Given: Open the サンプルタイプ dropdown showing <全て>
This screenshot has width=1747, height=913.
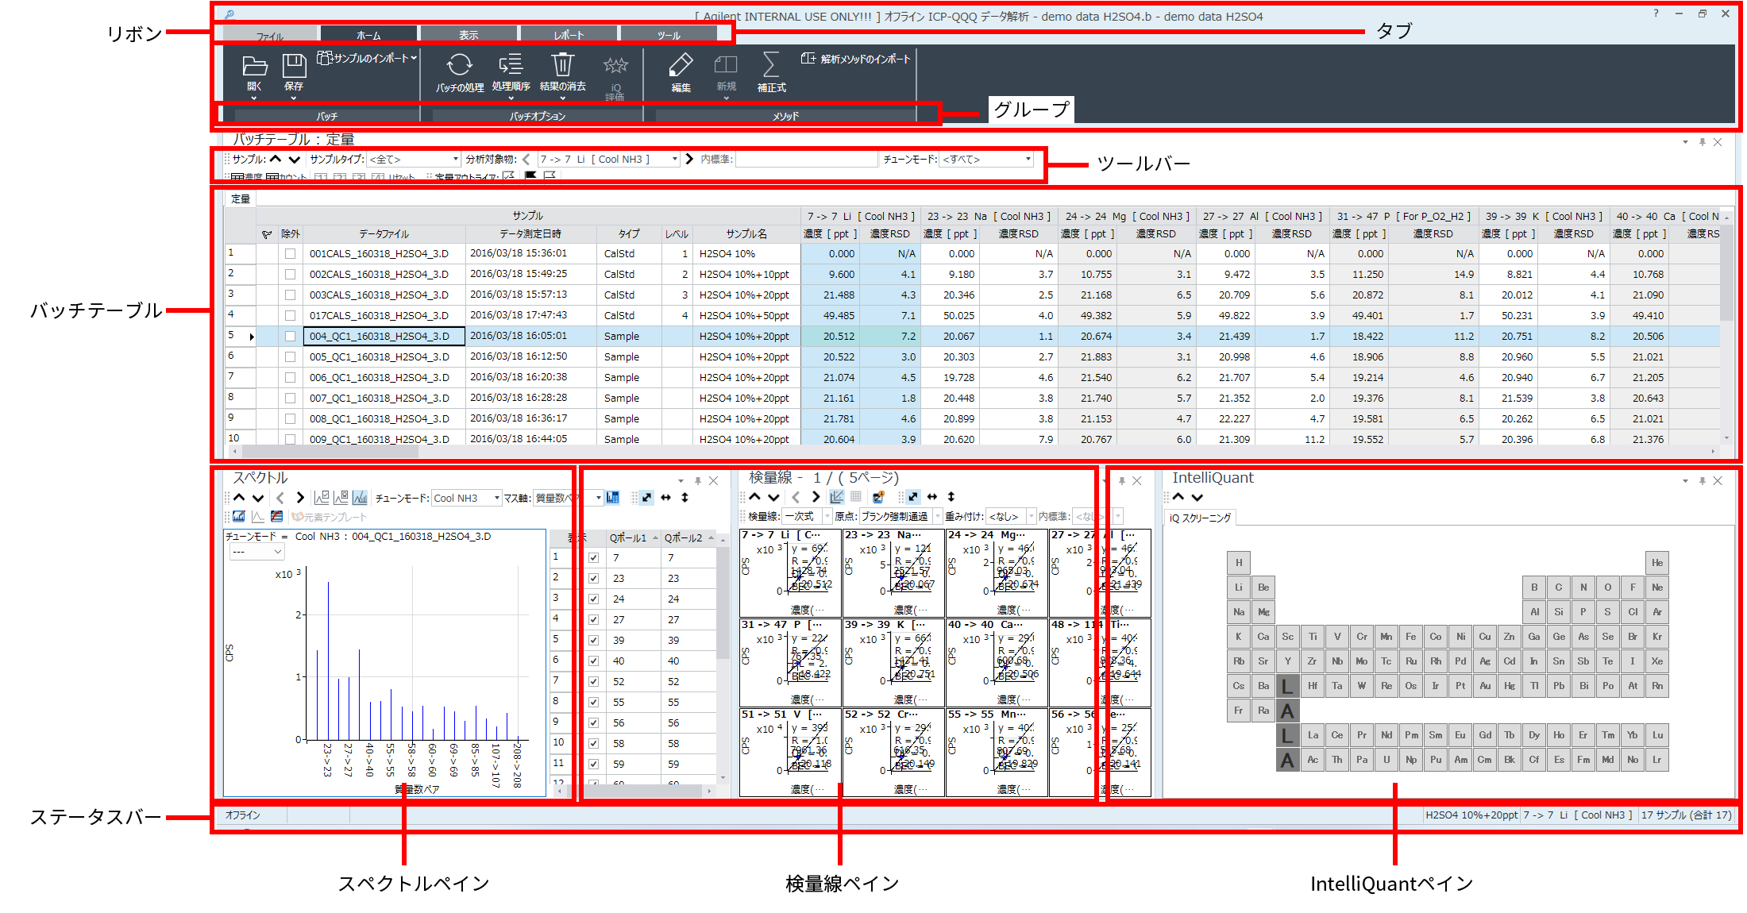Looking at the screenshot, I should point(414,160).
